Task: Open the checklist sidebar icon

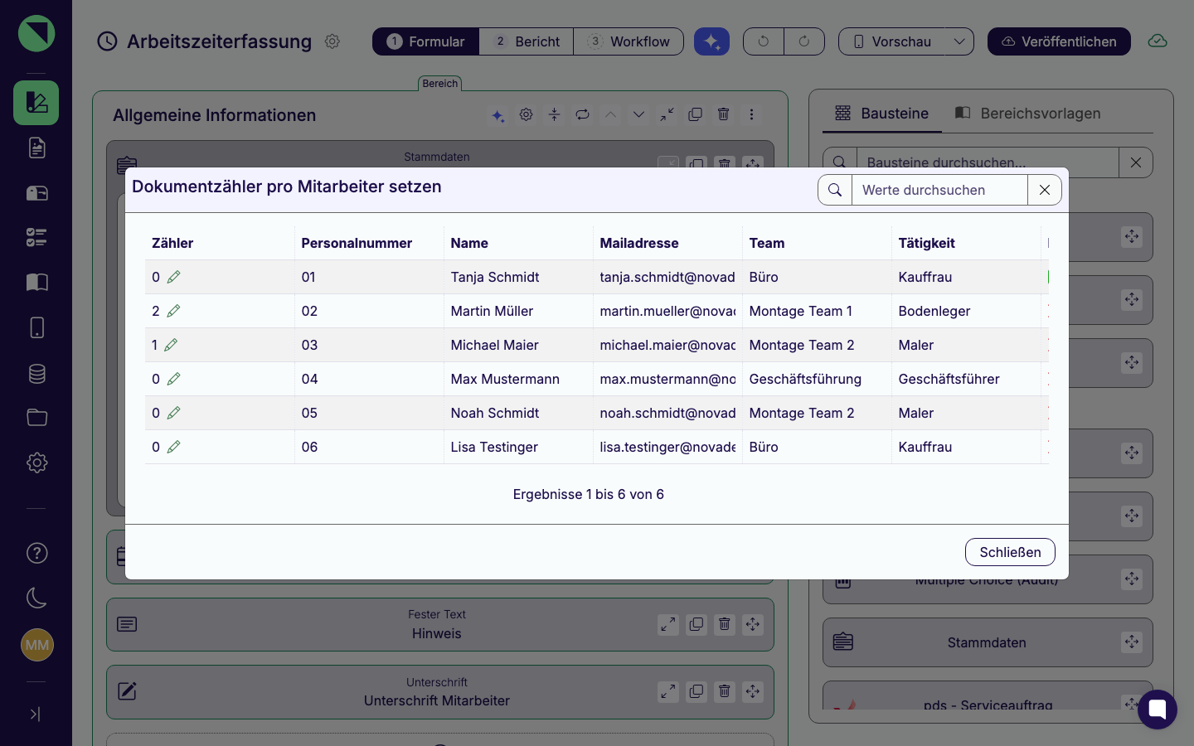Action: point(36,238)
